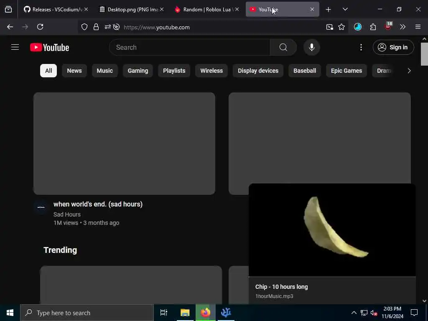Open YouTube settings three-dot menu
Image resolution: width=428 pixels, height=321 pixels.
click(361, 47)
